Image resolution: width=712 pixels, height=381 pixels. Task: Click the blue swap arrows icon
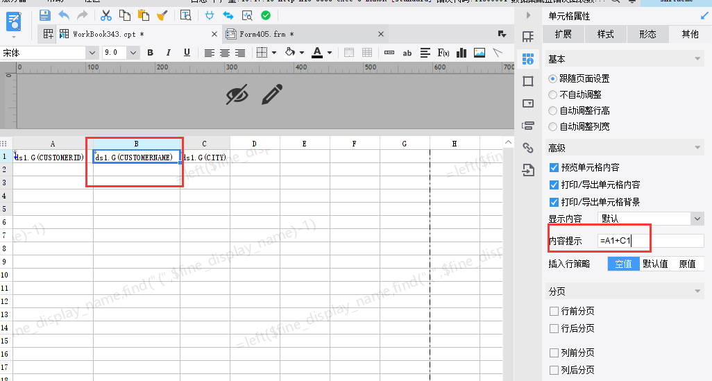click(x=228, y=15)
